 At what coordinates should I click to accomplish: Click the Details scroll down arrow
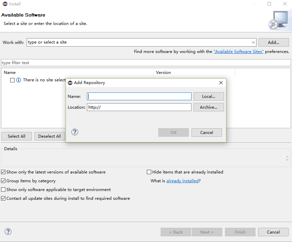coord(287,160)
